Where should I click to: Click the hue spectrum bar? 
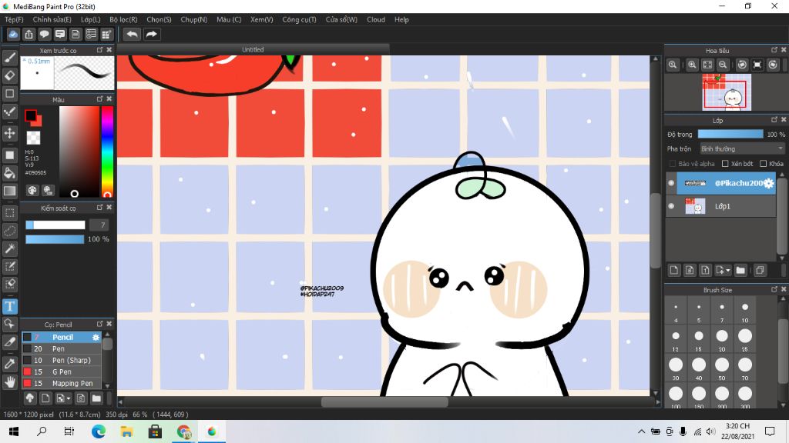107,152
